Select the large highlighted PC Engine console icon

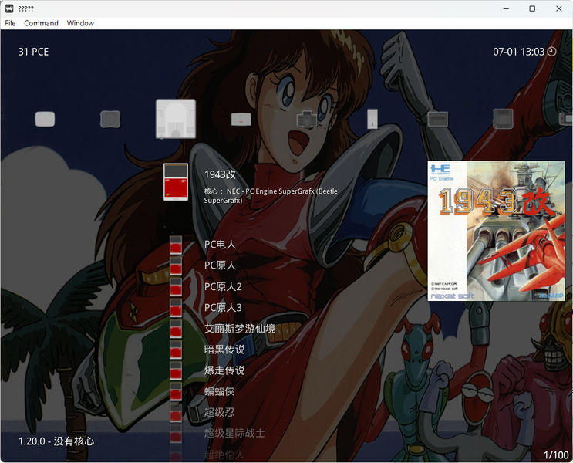(x=176, y=119)
